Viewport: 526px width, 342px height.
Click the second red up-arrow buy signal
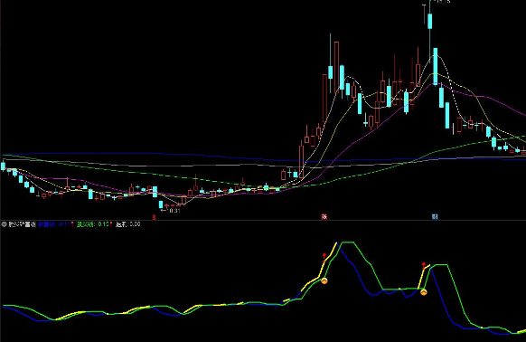[424, 266]
